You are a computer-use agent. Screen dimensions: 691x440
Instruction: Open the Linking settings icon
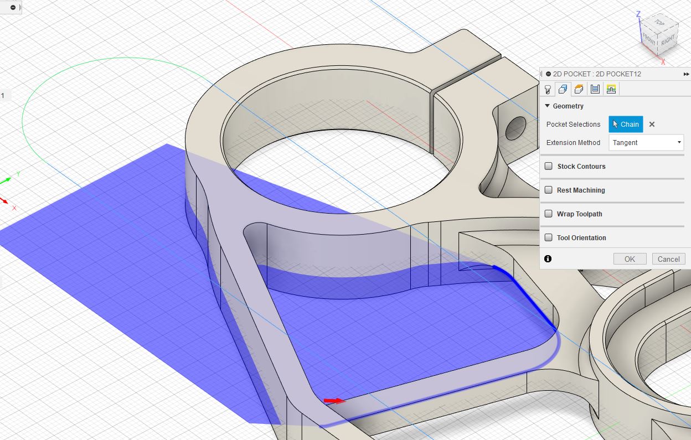(x=611, y=89)
